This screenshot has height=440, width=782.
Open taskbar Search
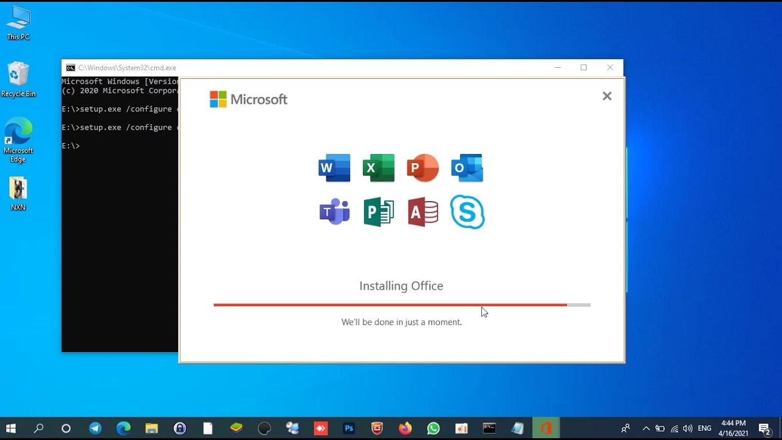(38, 428)
